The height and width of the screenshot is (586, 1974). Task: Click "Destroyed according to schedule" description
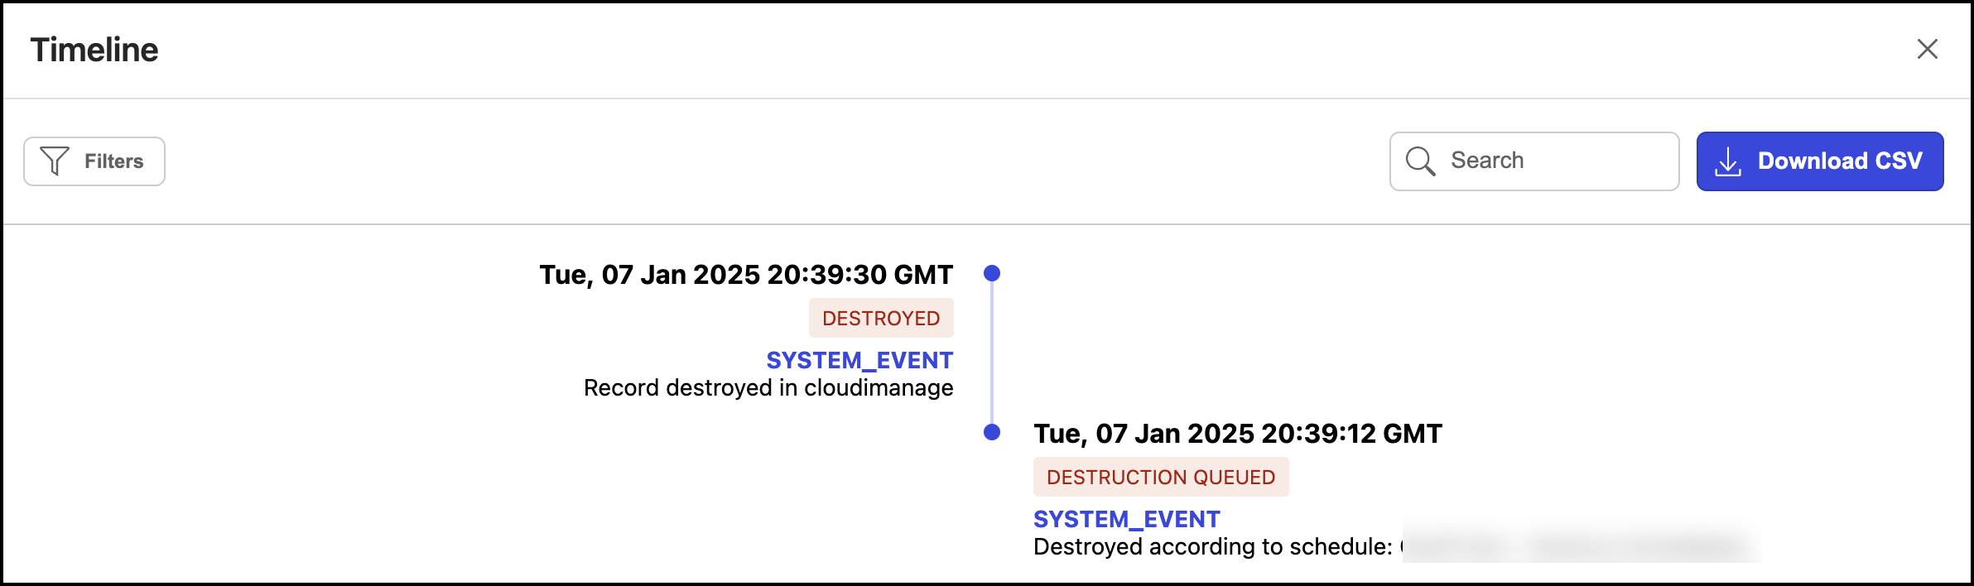tap(1213, 547)
